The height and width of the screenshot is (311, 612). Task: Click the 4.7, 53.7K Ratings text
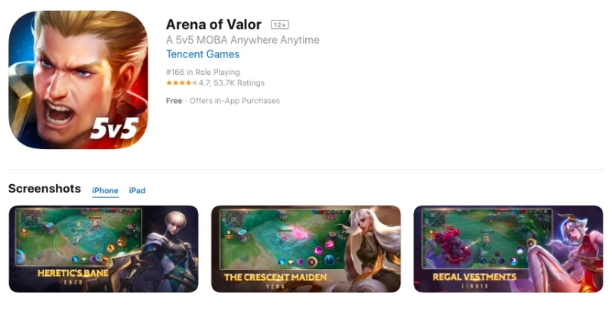click(232, 83)
